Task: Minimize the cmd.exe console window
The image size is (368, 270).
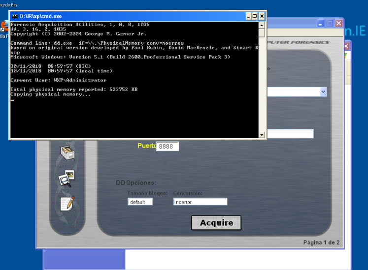Action: (x=247, y=16)
